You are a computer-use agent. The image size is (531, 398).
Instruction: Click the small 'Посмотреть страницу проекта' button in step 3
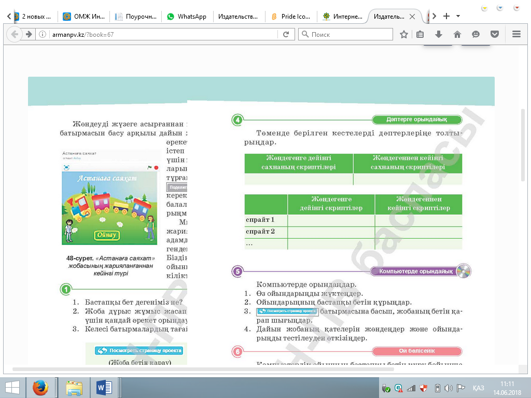pos(287,311)
